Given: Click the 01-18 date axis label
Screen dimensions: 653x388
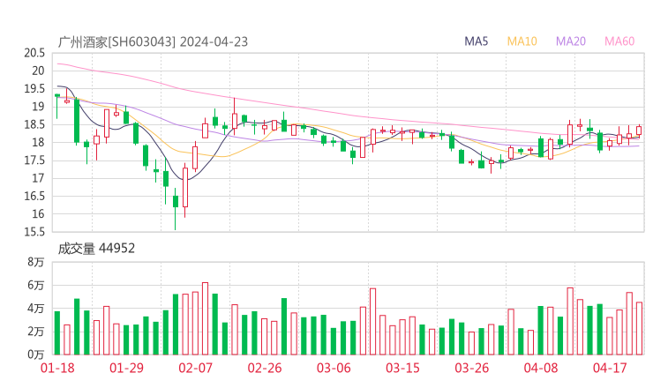Looking at the screenshot, I should [x=57, y=368].
